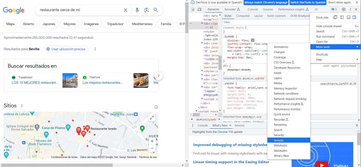Zoom in on the map with plus
This screenshot has height=167, width=361.
[152, 141]
